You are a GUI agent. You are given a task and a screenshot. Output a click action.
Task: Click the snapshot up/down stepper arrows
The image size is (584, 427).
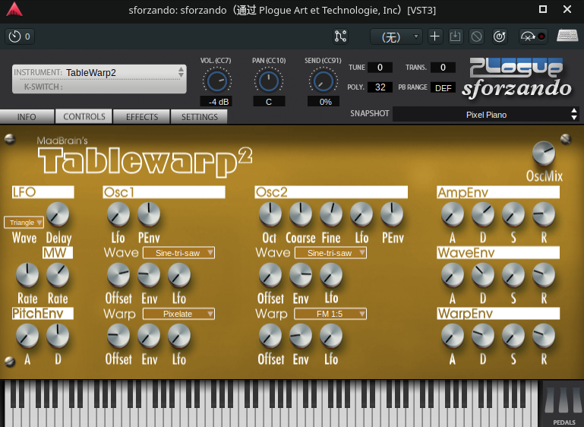[574, 115]
